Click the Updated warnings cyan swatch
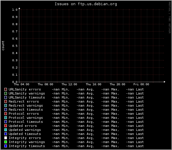Viewport: 172px width, 150px height. pyautogui.click(x=5, y=130)
